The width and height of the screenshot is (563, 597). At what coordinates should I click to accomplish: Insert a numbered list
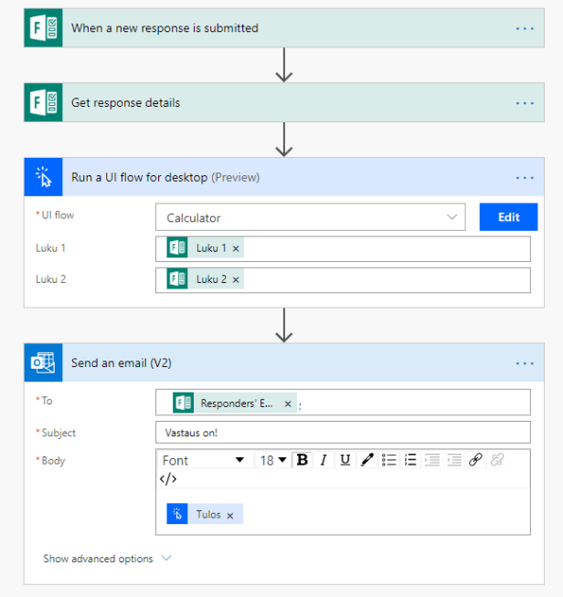pos(410,460)
